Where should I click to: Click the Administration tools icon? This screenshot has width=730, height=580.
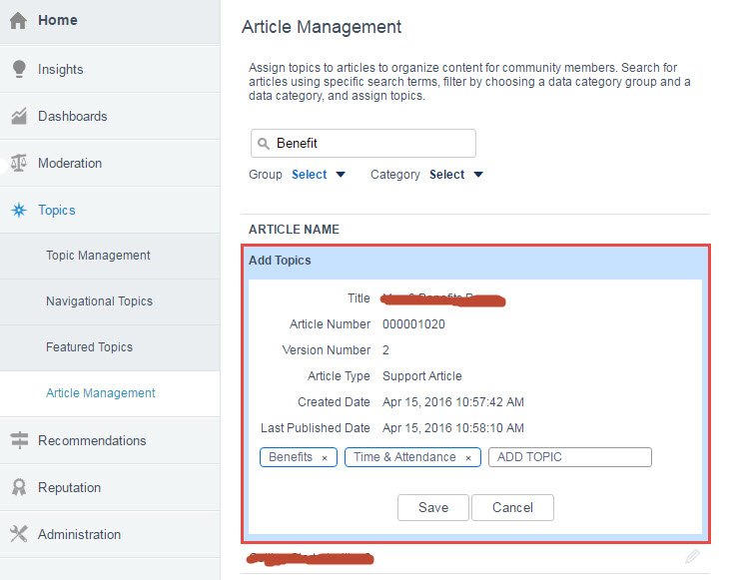pos(18,534)
